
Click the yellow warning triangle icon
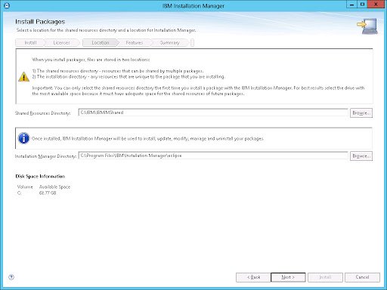pos(24,77)
